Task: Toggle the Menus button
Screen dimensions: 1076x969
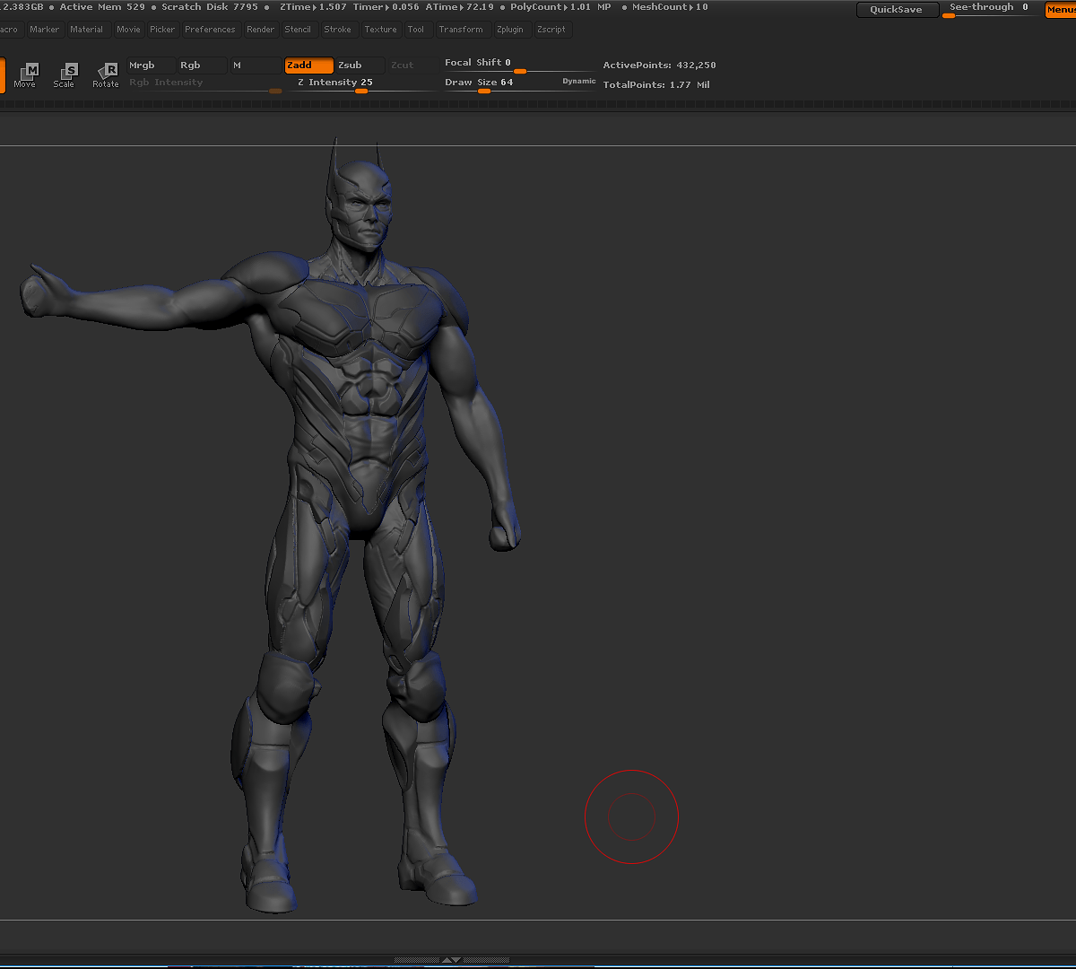Action: tap(1061, 10)
